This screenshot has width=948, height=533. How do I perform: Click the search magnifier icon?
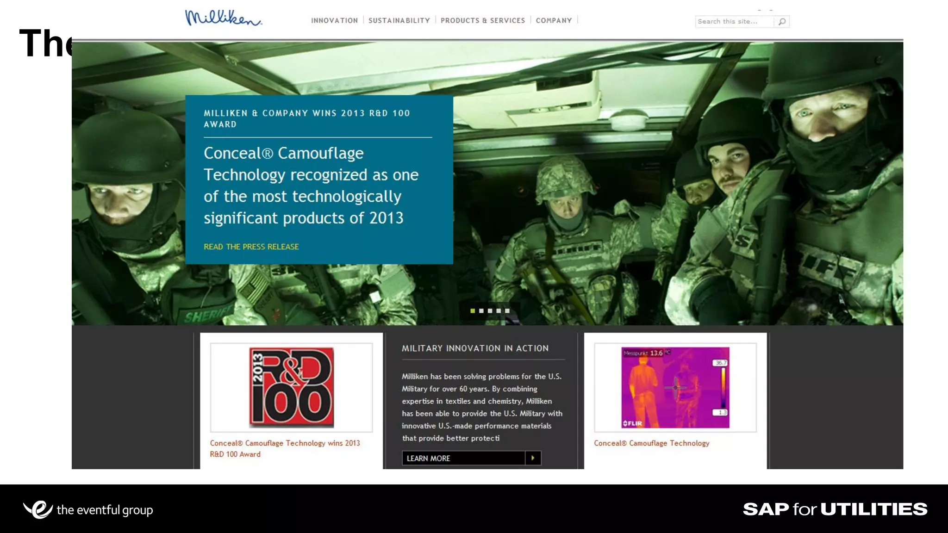coord(782,21)
